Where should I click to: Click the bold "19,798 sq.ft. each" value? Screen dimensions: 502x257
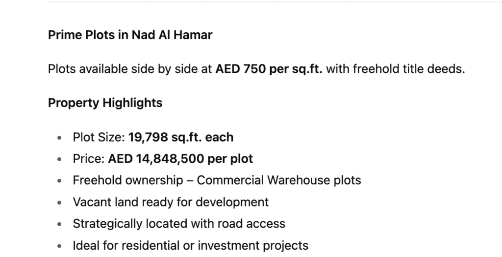pyautogui.click(x=181, y=137)
